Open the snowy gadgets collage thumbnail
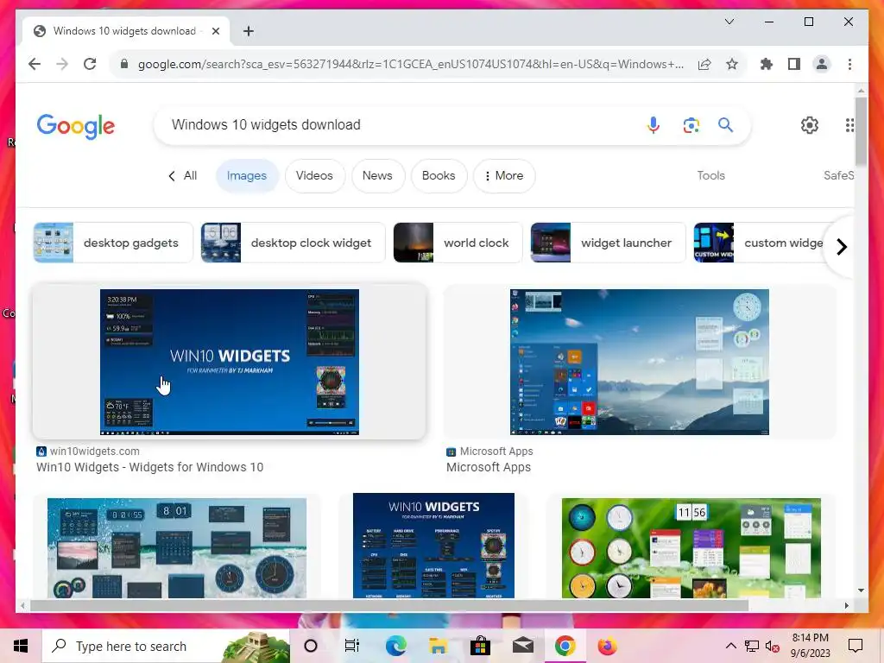The image size is (884, 663). pos(177,548)
